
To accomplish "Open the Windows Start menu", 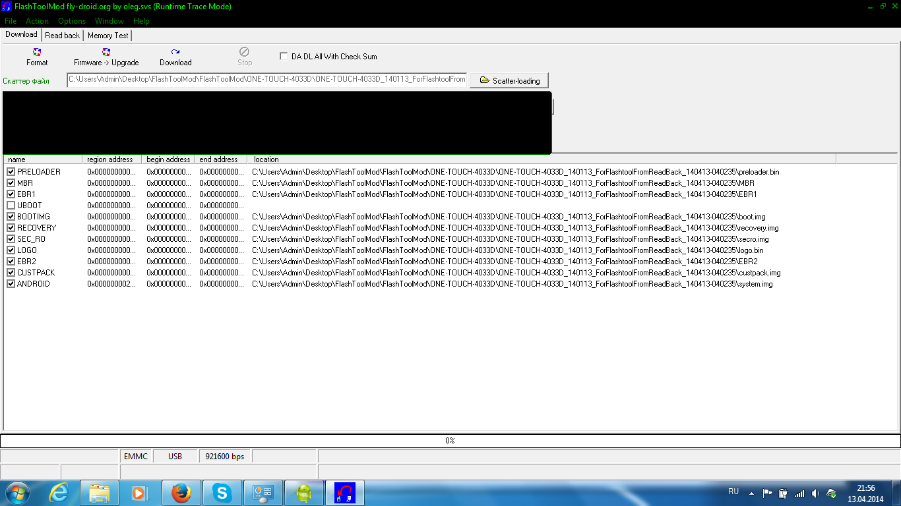I will [x=17, y=493].
